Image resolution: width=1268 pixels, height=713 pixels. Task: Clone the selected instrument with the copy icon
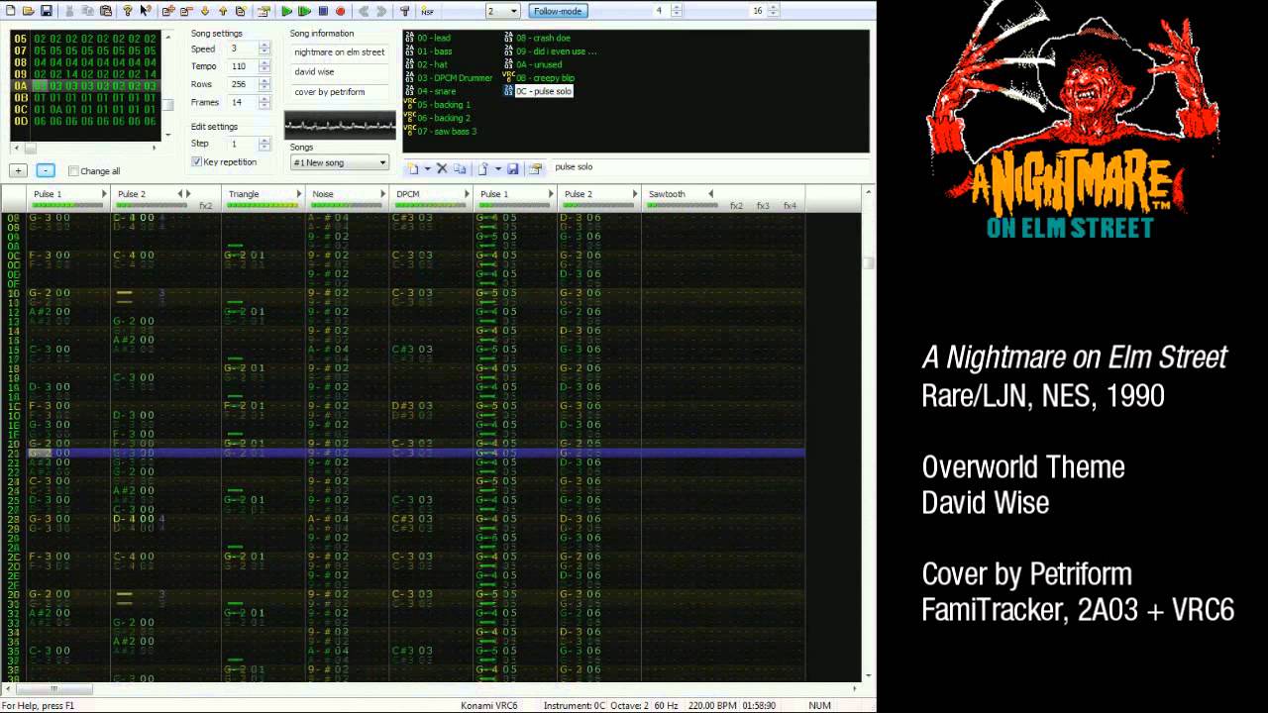[x=460, y=168]
